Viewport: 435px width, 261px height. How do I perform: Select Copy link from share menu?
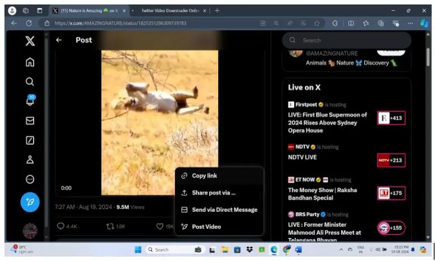[204, 175]
